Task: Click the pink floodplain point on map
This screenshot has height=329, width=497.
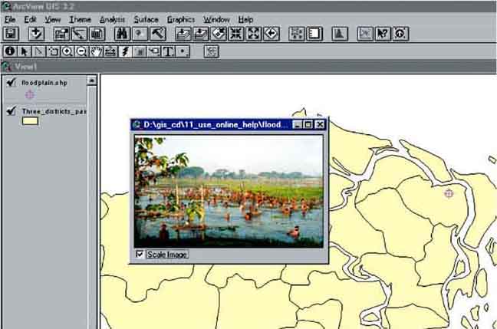Action: (449, 193)
